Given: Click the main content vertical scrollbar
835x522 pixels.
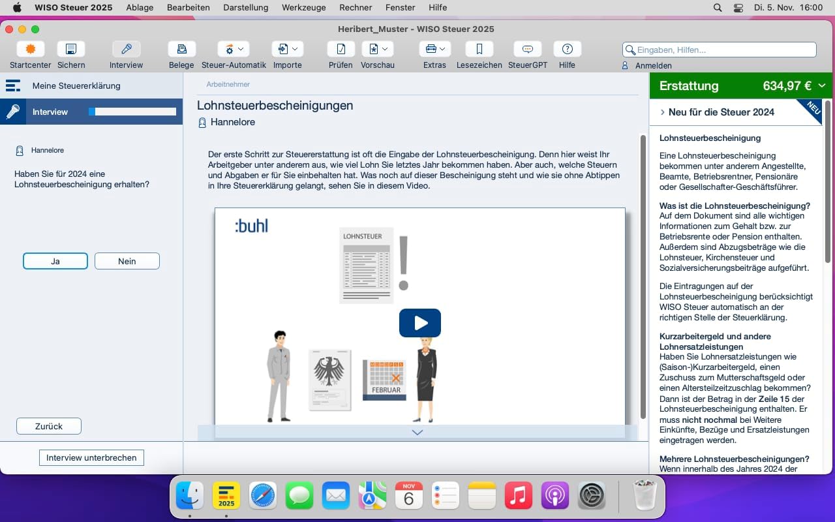Looking at the screenshot, I should (x=643, y=277).
